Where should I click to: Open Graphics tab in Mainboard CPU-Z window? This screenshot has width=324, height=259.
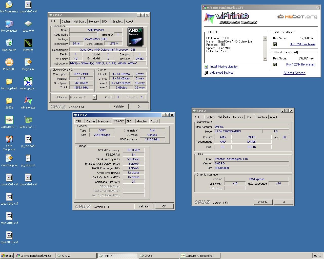click(261, 117)
